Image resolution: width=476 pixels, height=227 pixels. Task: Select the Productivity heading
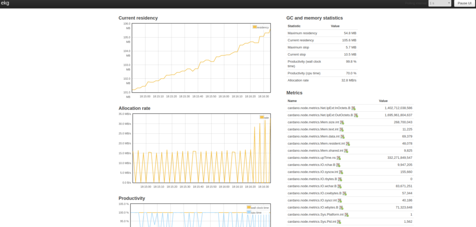pos(132,198)
